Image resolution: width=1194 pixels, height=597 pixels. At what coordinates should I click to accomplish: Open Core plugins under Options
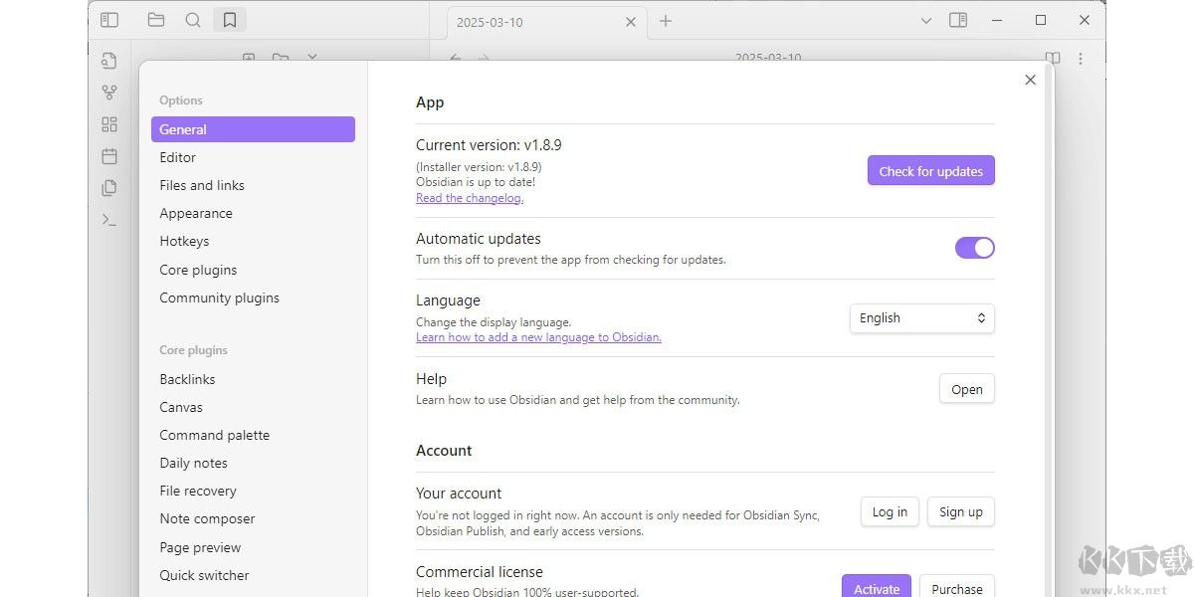tap(253, 270)
